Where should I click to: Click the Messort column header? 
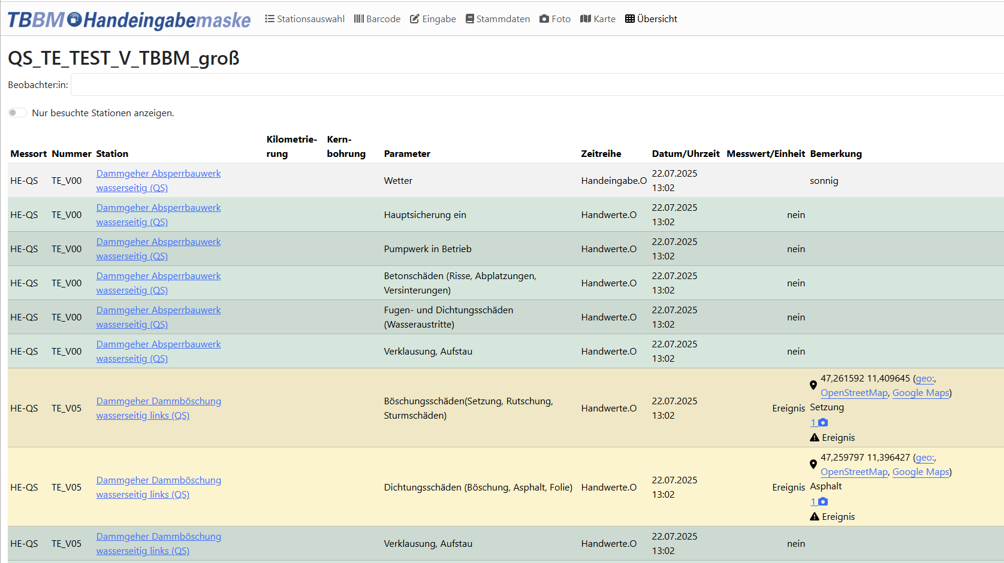[x=28, y=154]
